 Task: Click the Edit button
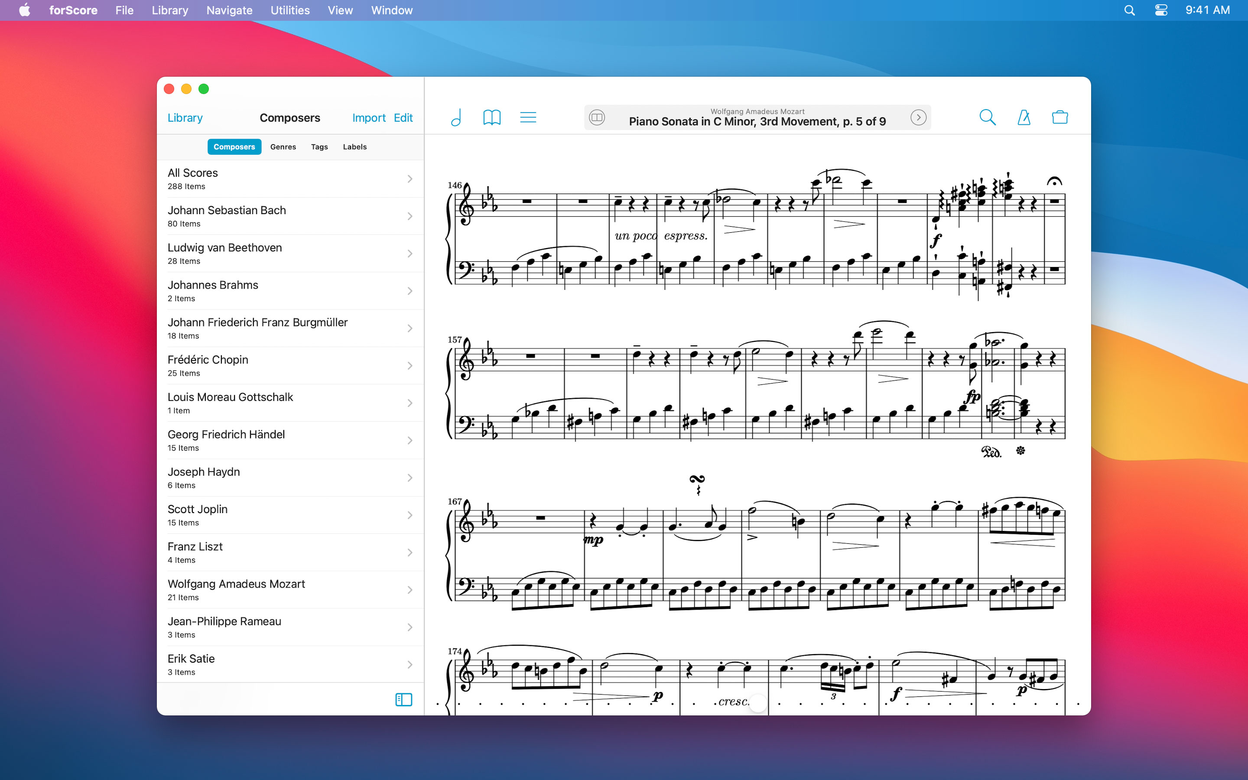[403, 117]
